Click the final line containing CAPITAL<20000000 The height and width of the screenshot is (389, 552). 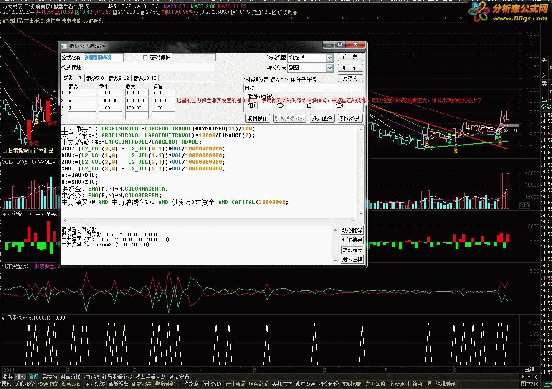coord(175,202)
